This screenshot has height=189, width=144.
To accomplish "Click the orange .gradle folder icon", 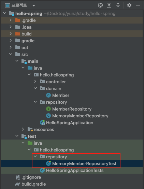I will coord(18,20).
